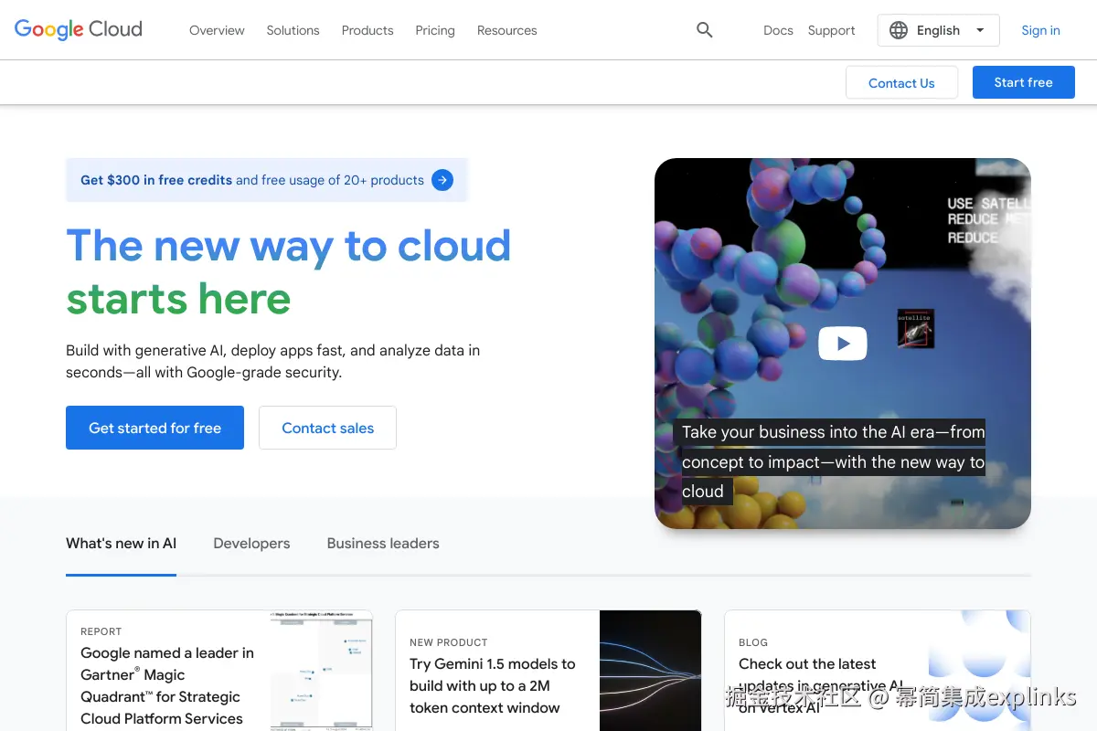Switch to the Business leaders tab
The image size is (1097, 731).
pyautogui.click(x=383, y=544)
